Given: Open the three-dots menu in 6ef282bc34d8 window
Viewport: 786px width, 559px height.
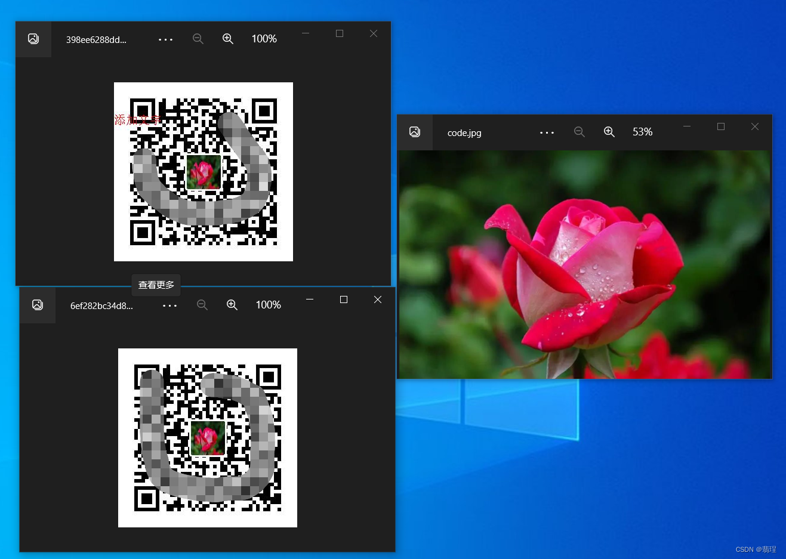Looking at the screenshot, I should 169,305.
